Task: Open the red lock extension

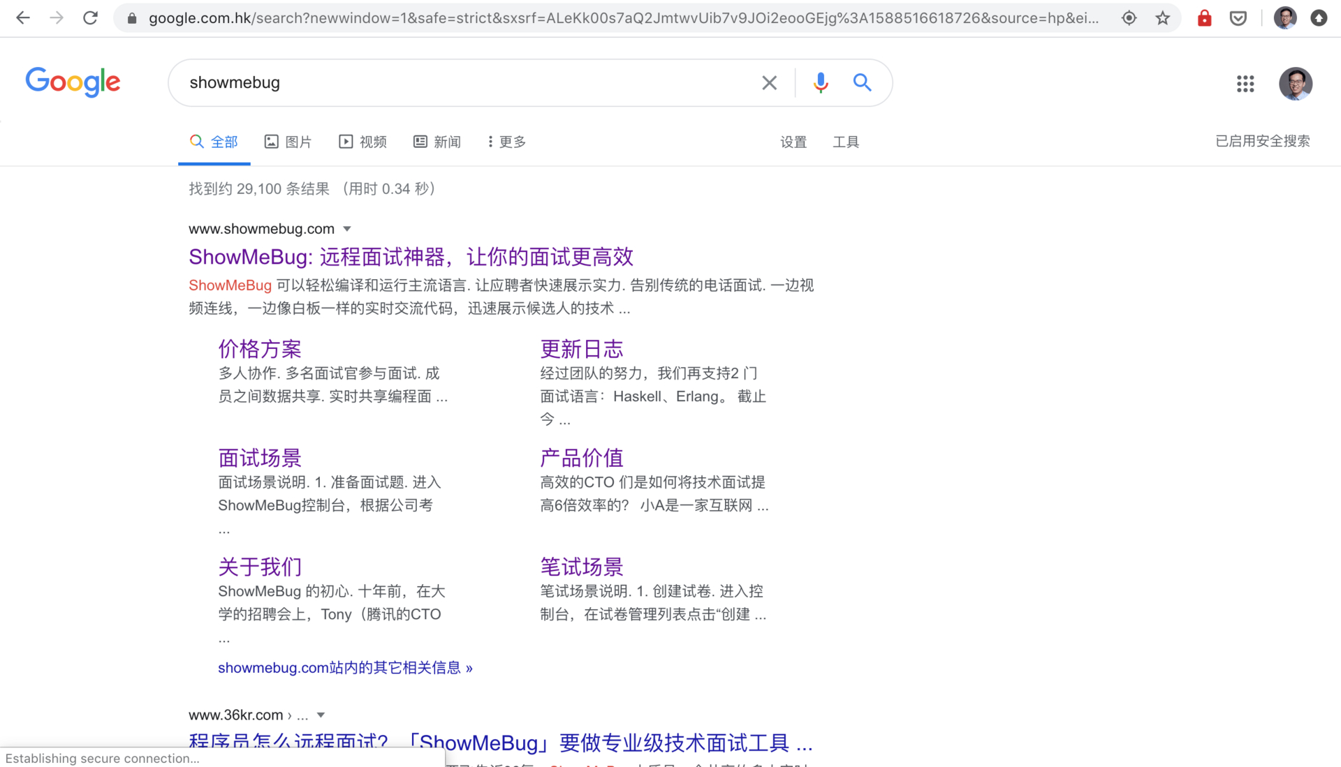Action: 1204,18
